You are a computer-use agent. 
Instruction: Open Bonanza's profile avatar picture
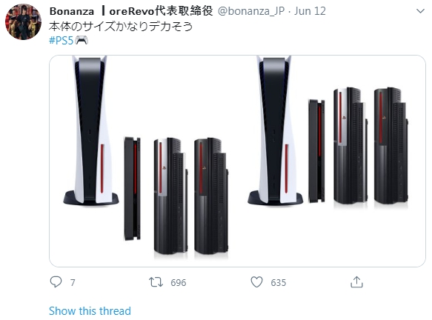coord(24,22)
